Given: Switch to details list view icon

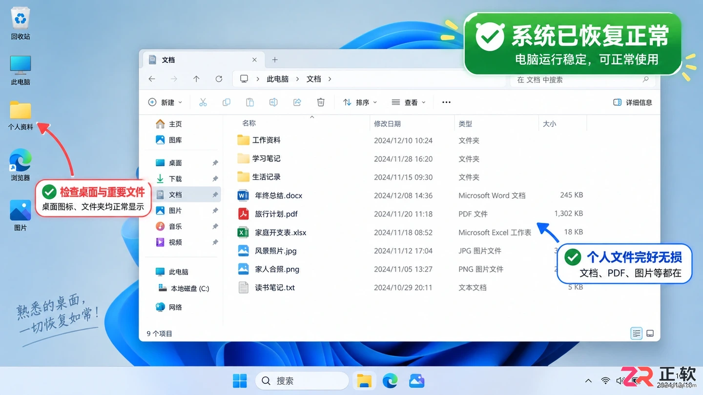Looking at the screenshot, I should tap(636, 334).
